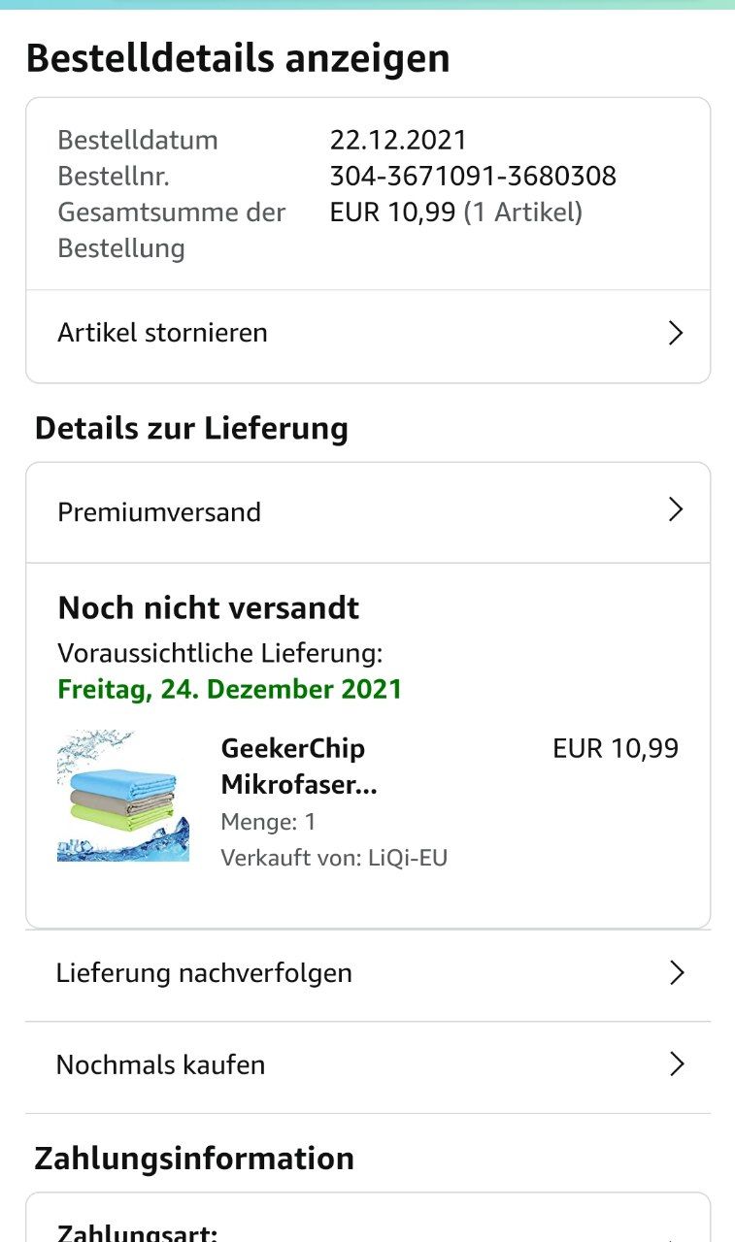The height and width of the screenshot is (1242, 735).
Task: Select the Artikel stornieren label
Action: [x=162, y=333]
